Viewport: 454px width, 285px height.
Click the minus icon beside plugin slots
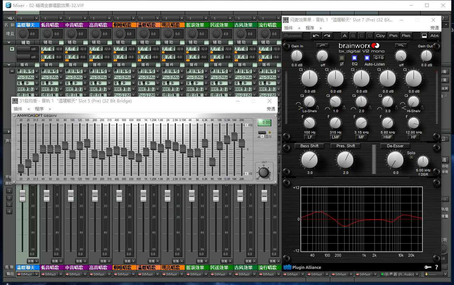[12, 71]
